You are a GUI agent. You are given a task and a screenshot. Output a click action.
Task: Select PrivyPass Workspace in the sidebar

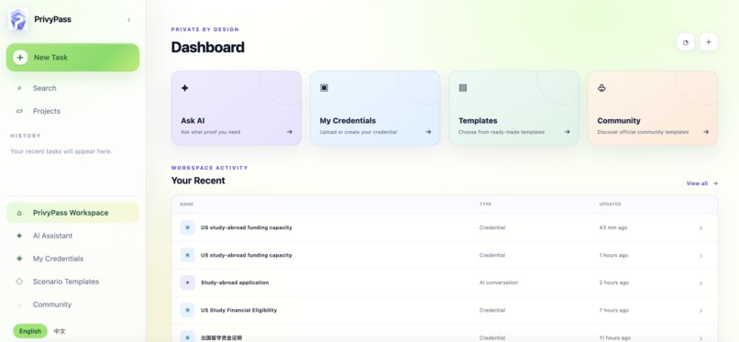point(72,213)
